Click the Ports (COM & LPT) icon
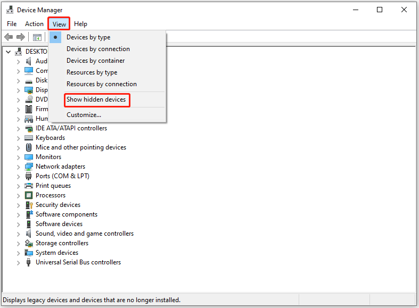The height and width of the screenshot is (308, 419). [x=29, y=176]
